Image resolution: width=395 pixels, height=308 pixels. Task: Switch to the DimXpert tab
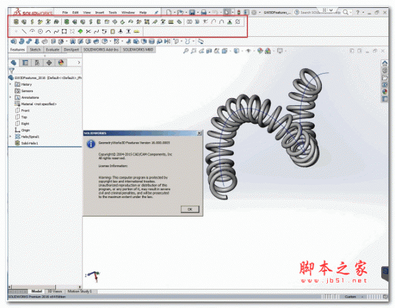71,49
